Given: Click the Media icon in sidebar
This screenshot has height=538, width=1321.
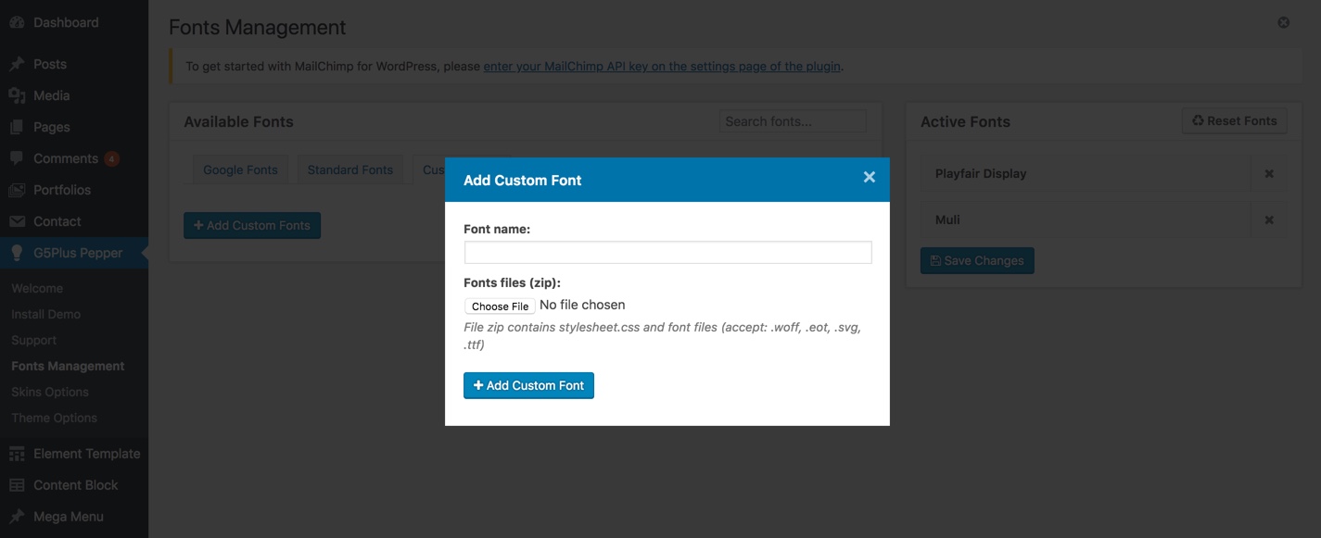Looking at the screenshot, I should (x=17, y=95).
